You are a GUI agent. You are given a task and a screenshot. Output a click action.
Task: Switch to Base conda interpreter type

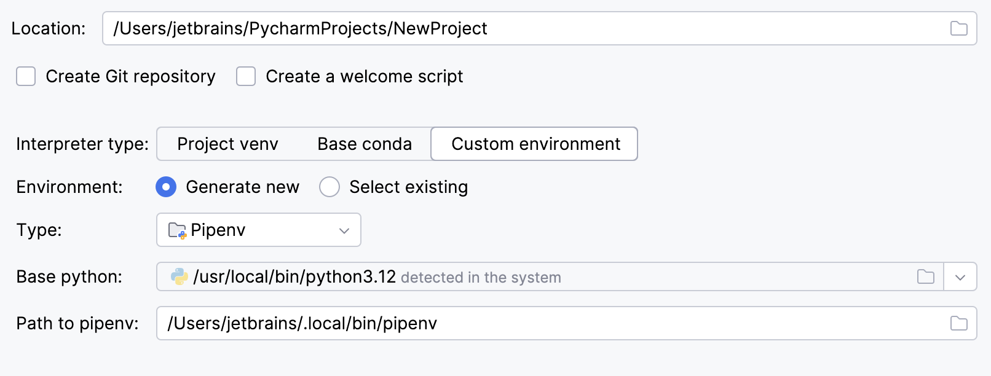365,144
